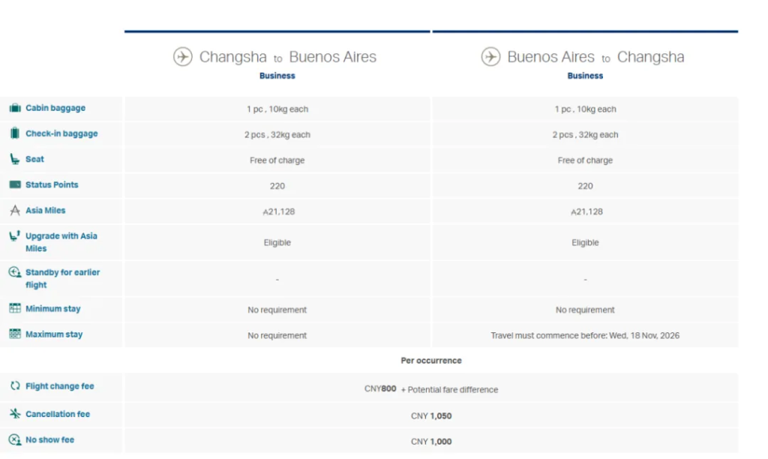The width and height of the screenshot is (768, 459).
Task: Click the Maximum stay calendar icon
Action: (15, 334)
